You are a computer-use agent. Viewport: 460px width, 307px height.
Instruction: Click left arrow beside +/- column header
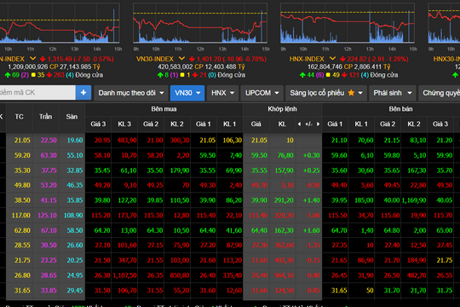[x=299, y=125]
